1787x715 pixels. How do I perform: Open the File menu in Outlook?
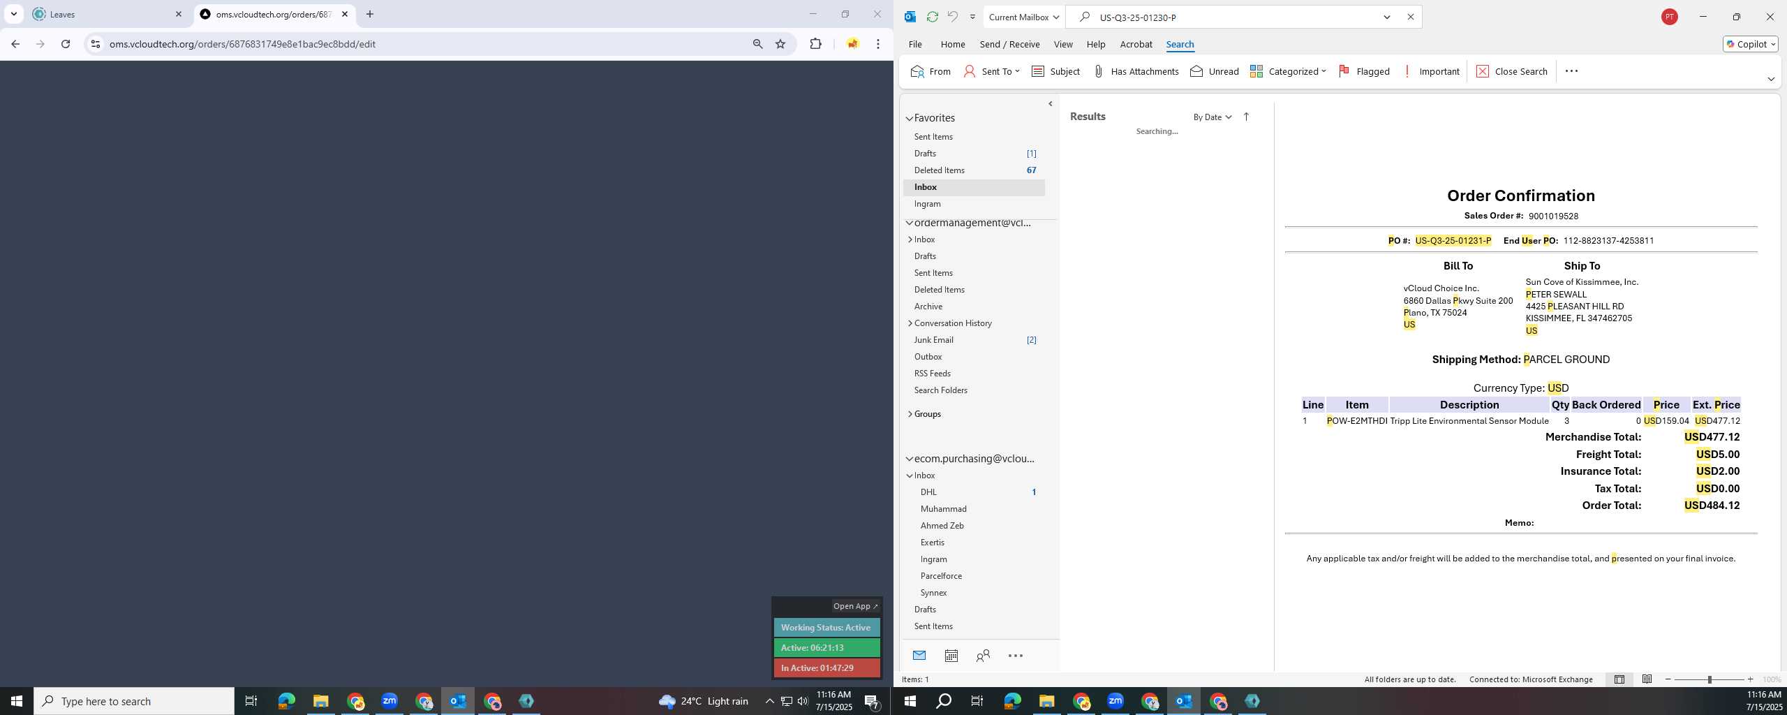tap(914, 44)
